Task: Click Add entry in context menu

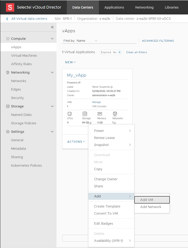Action: (x=111, y=196)
